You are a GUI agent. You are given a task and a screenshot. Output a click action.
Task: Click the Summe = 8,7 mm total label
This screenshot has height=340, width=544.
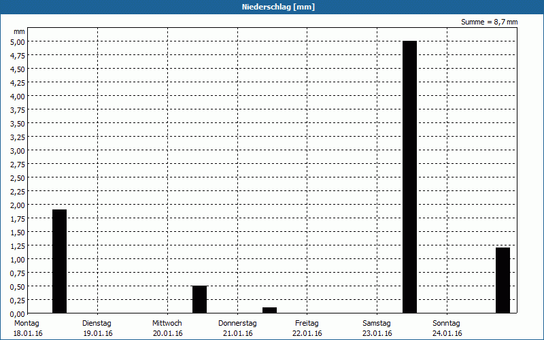(489, 22)
